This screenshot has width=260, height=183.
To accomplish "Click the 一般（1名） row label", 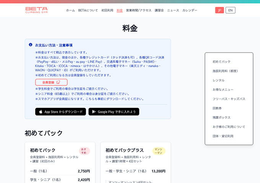I will (x=39, y=171).
